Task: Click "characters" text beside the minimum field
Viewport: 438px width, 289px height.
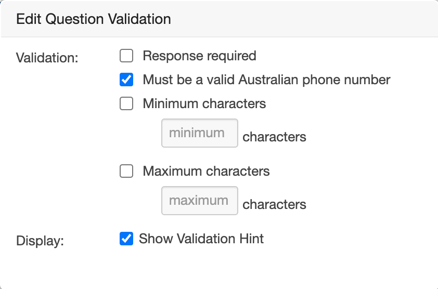Action: click(x=274, y=137)
